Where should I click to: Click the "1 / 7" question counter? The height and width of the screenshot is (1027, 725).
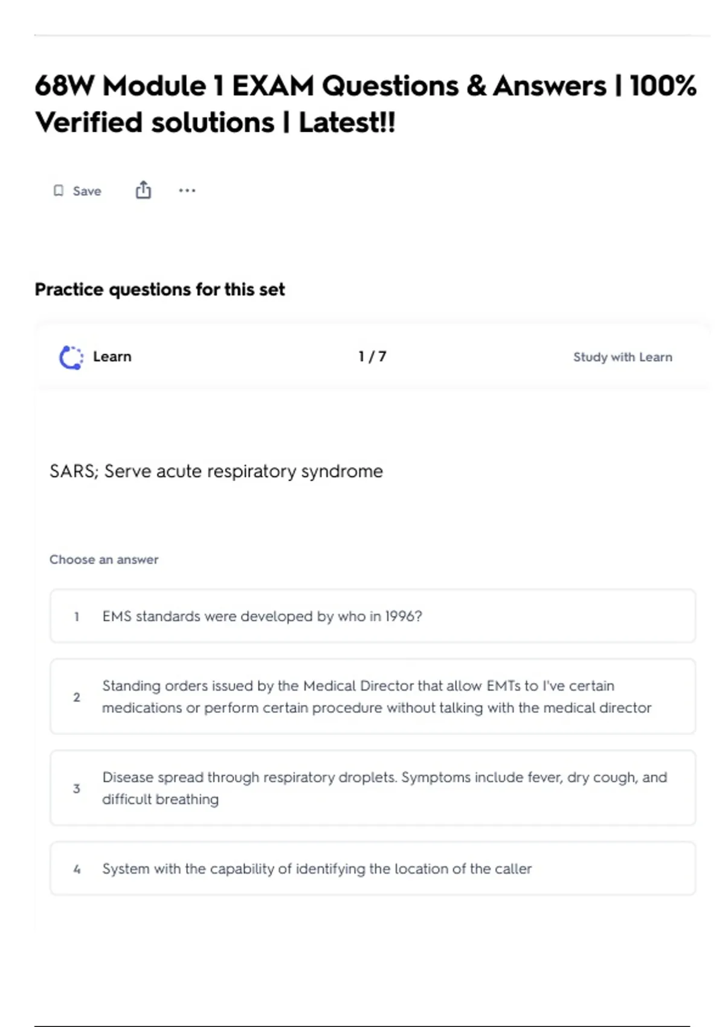(372, 356)
